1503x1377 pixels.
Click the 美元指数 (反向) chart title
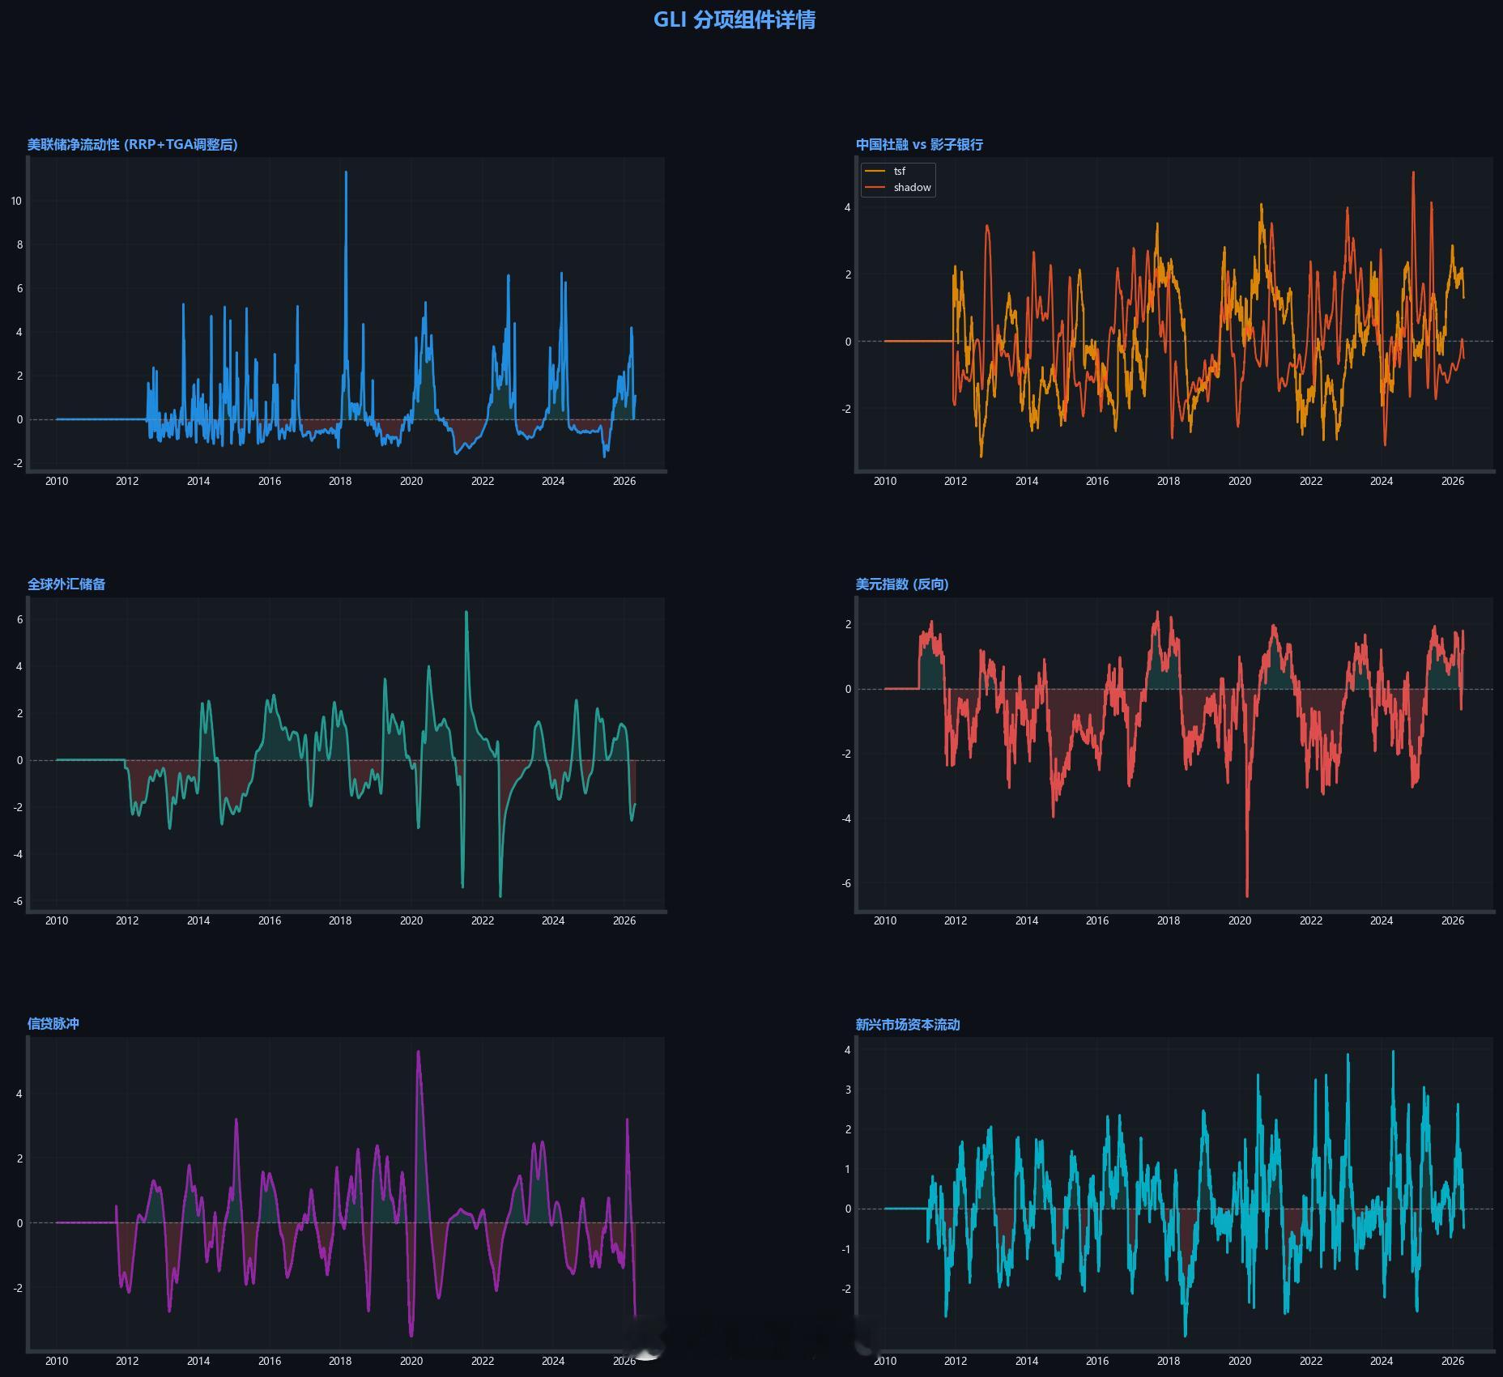902,584
